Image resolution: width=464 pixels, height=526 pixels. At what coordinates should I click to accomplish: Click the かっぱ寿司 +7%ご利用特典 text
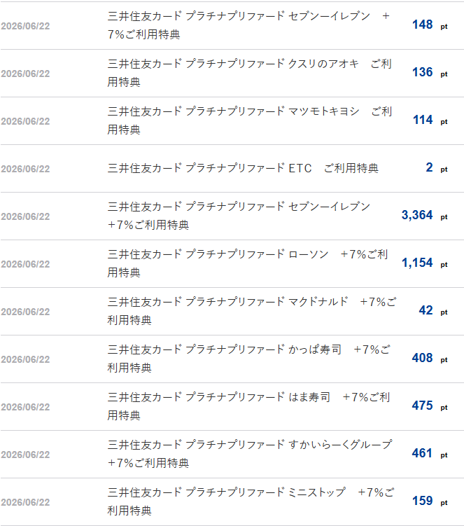coord(248,359)
